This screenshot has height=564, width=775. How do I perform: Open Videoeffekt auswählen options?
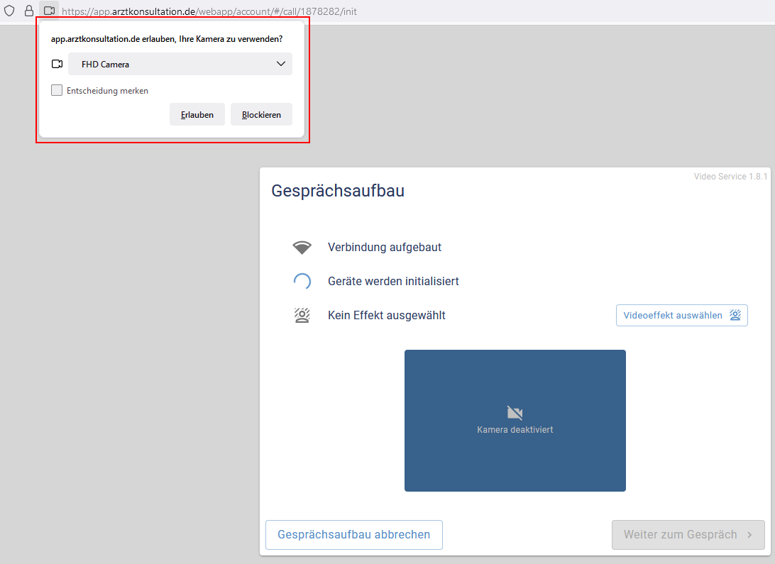(681, 316)
